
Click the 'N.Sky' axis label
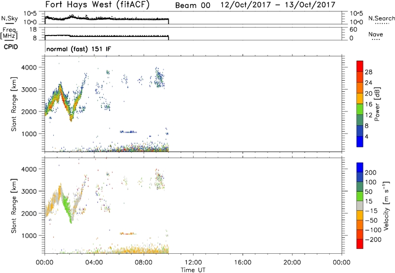tap(9, 18)
